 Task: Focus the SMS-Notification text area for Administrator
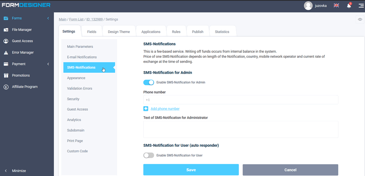pos(241,130)
